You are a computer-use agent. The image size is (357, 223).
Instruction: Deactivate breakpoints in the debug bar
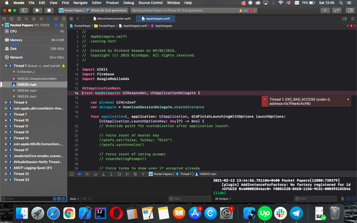point(79,174)
